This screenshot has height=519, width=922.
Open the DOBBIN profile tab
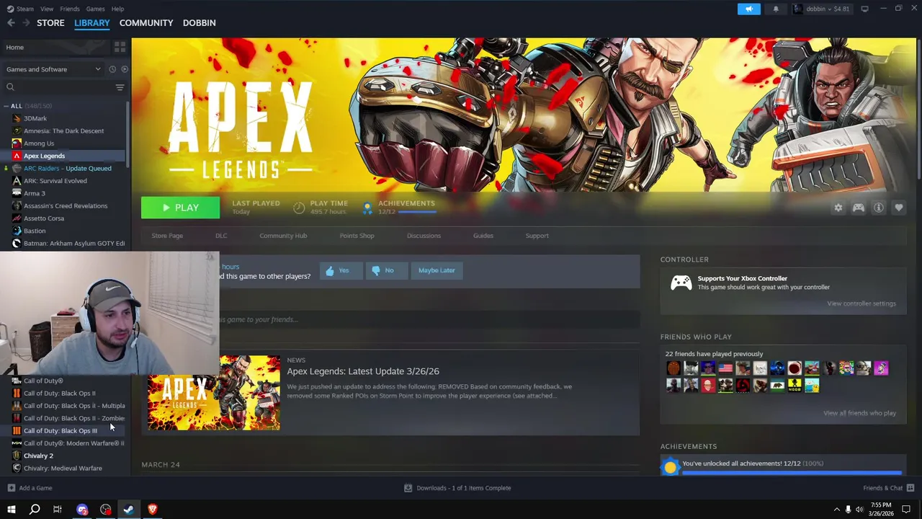point(199,23)
